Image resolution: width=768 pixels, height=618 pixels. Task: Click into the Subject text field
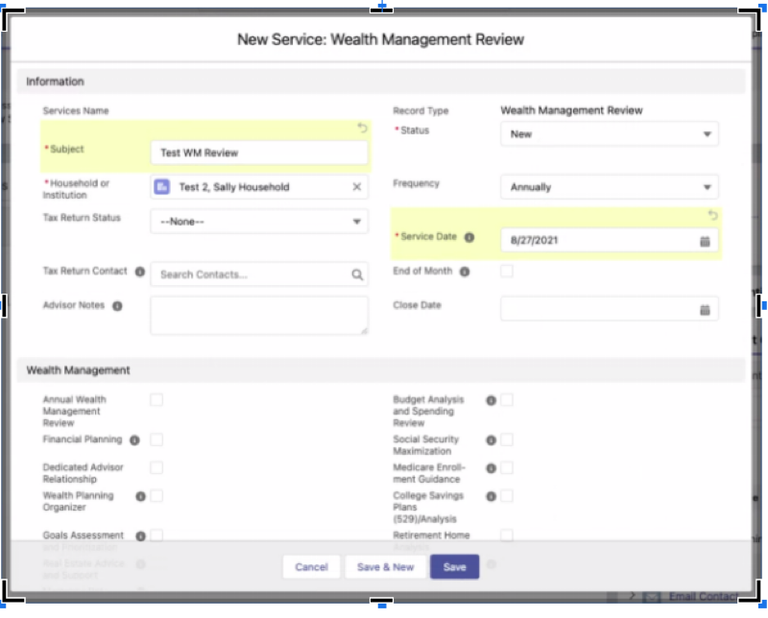click(x=259, y=153)
